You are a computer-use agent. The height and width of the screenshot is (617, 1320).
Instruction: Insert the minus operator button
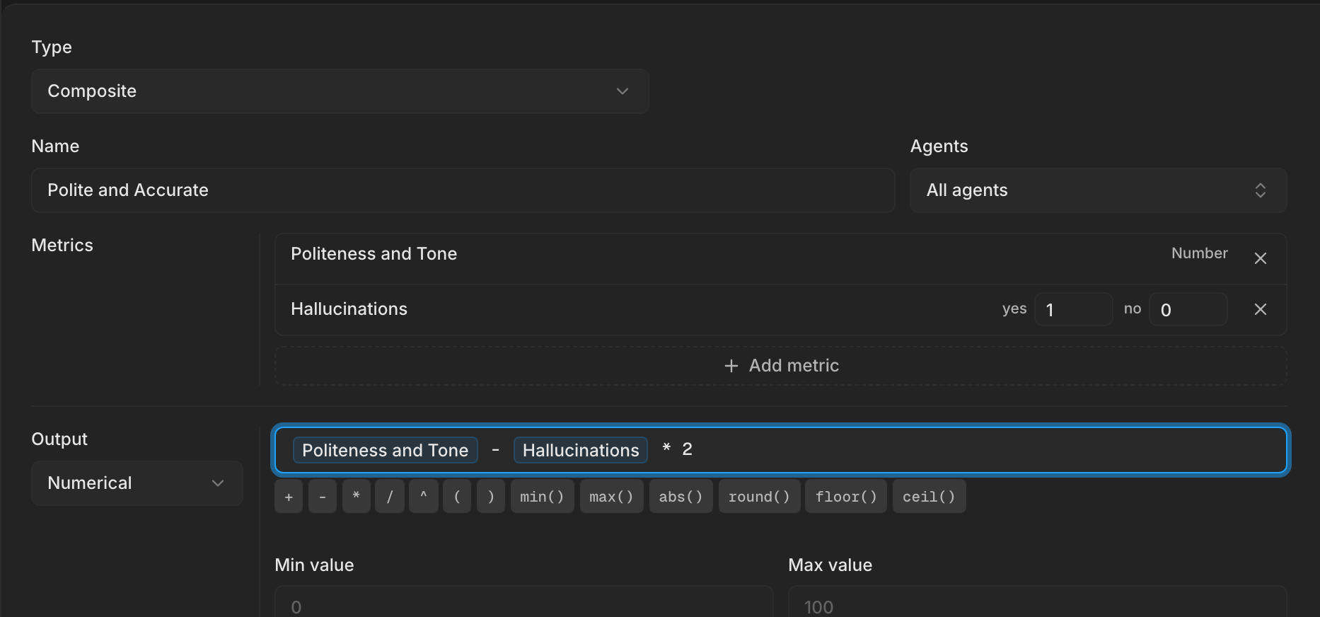pos(323,496)
